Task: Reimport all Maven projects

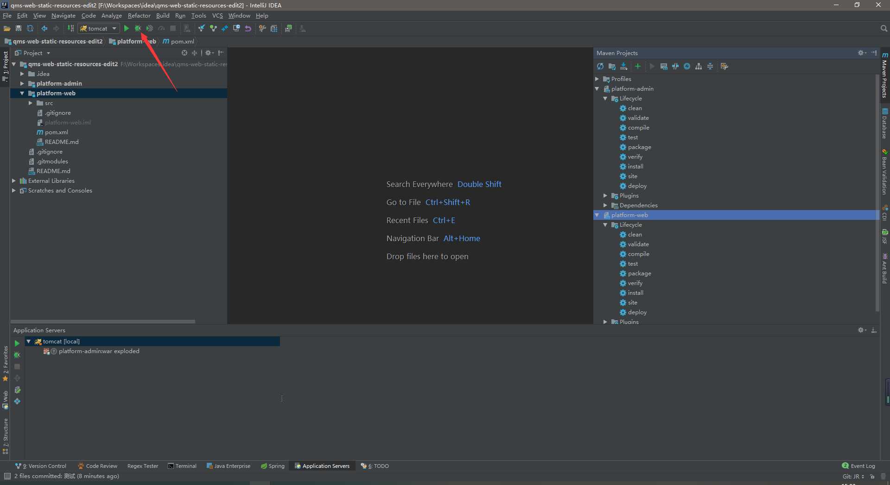Action: (600, 66)
